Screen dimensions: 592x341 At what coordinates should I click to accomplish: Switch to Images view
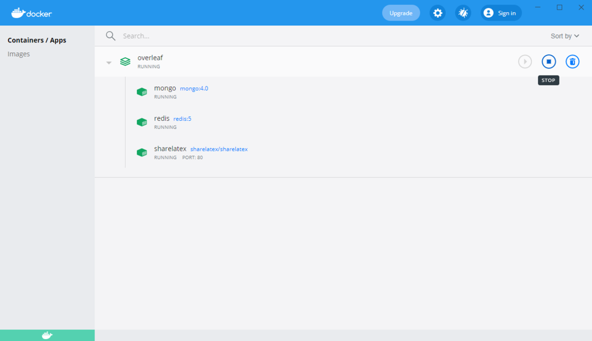[19, 54]
